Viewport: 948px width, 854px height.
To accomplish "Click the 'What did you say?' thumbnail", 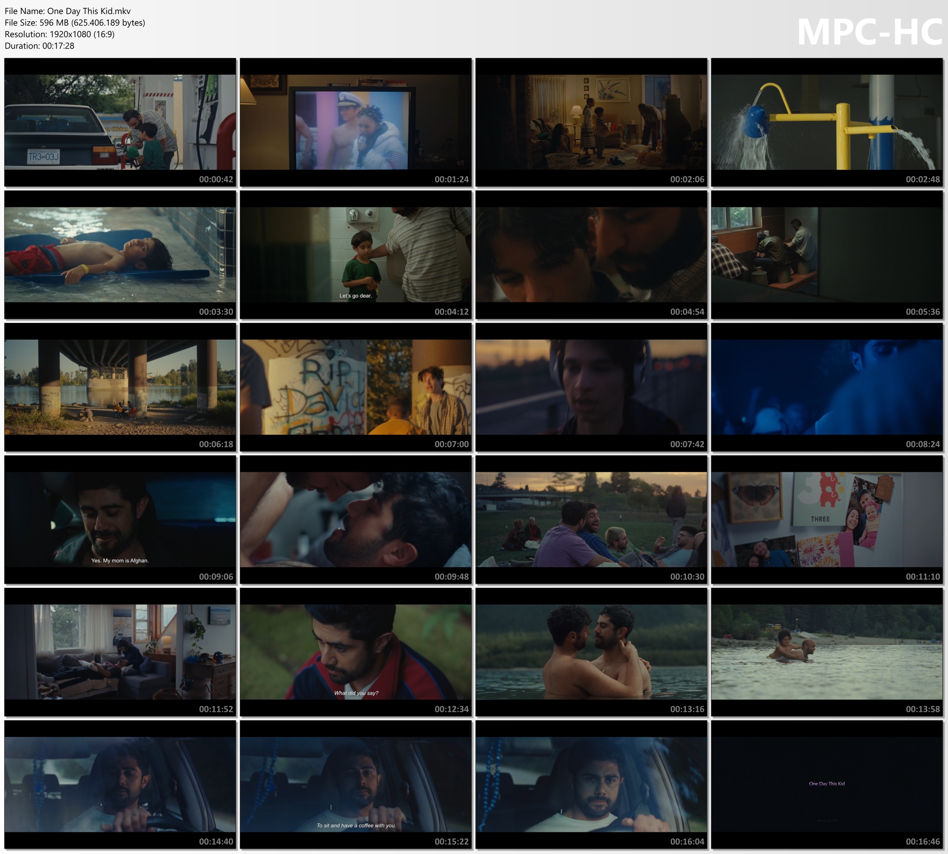I will click(x=355, y=651).
